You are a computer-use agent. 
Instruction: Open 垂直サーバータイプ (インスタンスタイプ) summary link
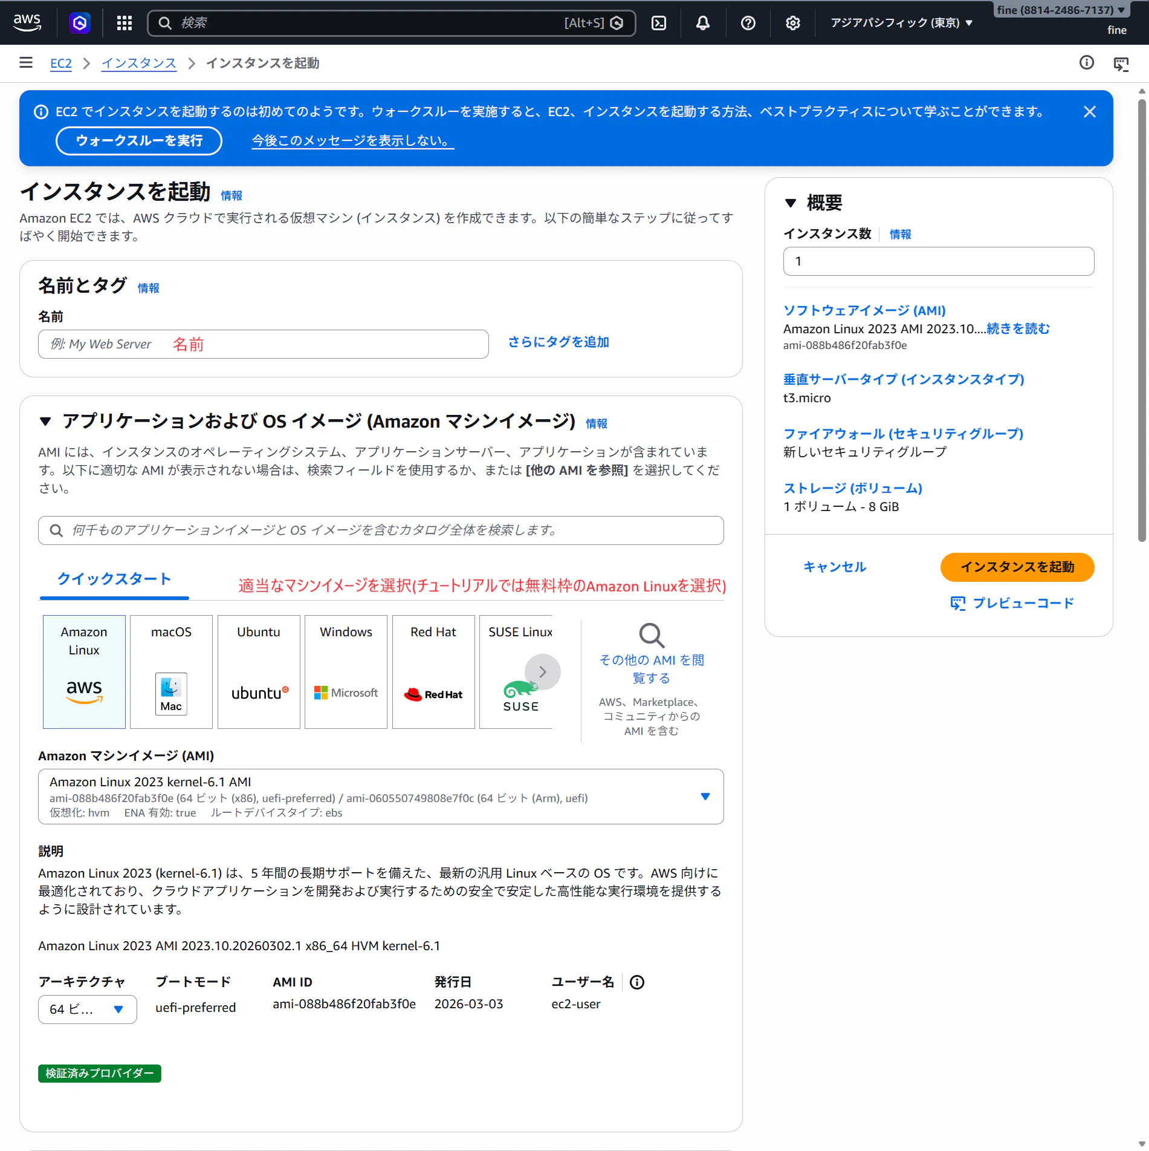pyautogui.click(x=904, y=380)
